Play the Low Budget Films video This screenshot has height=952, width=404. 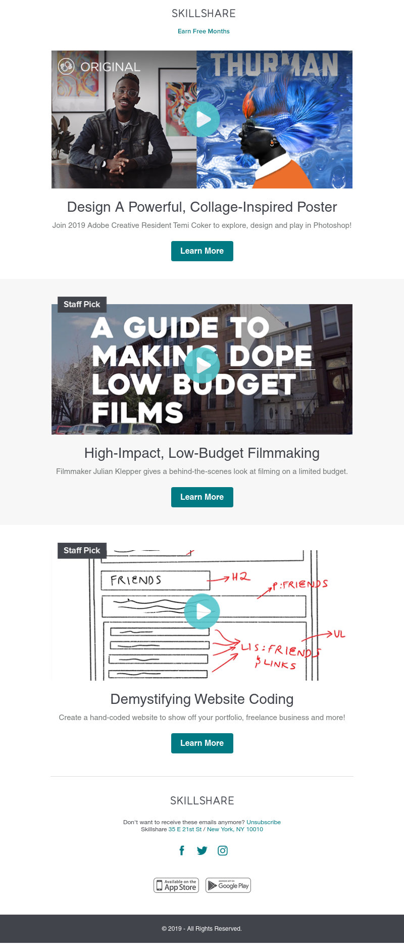coord(202,365)
